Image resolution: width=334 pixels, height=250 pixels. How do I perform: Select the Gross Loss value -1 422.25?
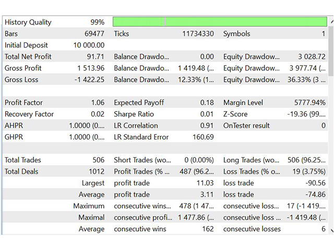point(86,80)
